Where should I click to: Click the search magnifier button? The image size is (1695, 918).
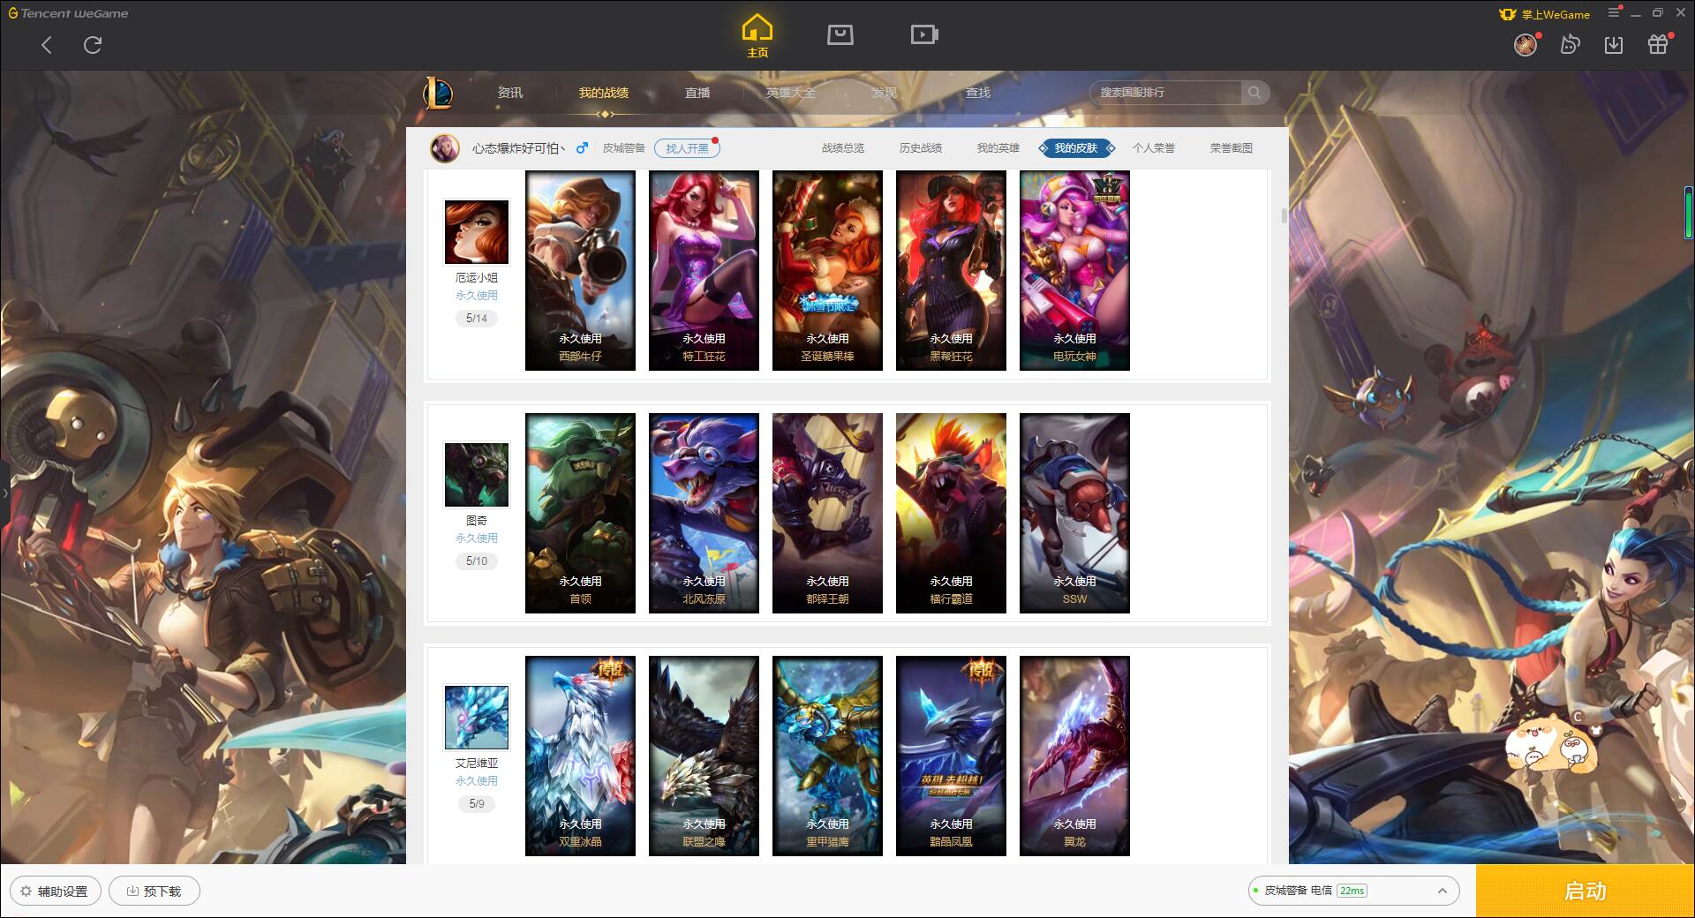pyautogui.click(x=1254, y=93)
